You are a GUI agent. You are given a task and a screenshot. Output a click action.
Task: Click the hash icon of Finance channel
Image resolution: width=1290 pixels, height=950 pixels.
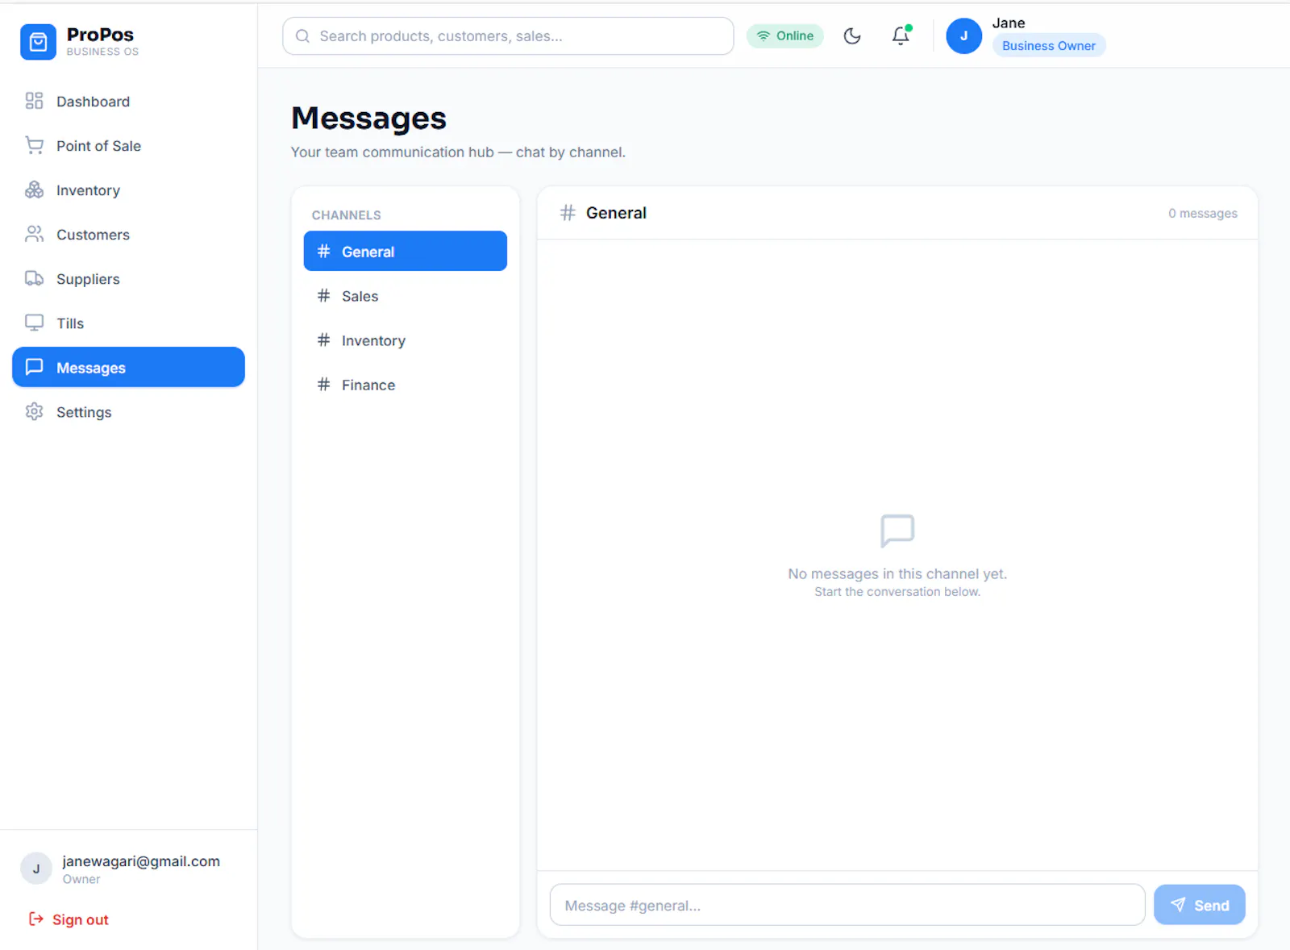click(x=323, y=385)
